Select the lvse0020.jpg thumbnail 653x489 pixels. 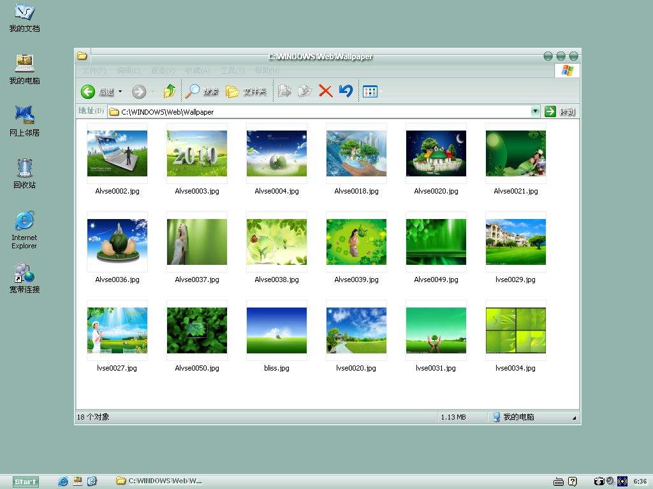[x=356, y=330]
